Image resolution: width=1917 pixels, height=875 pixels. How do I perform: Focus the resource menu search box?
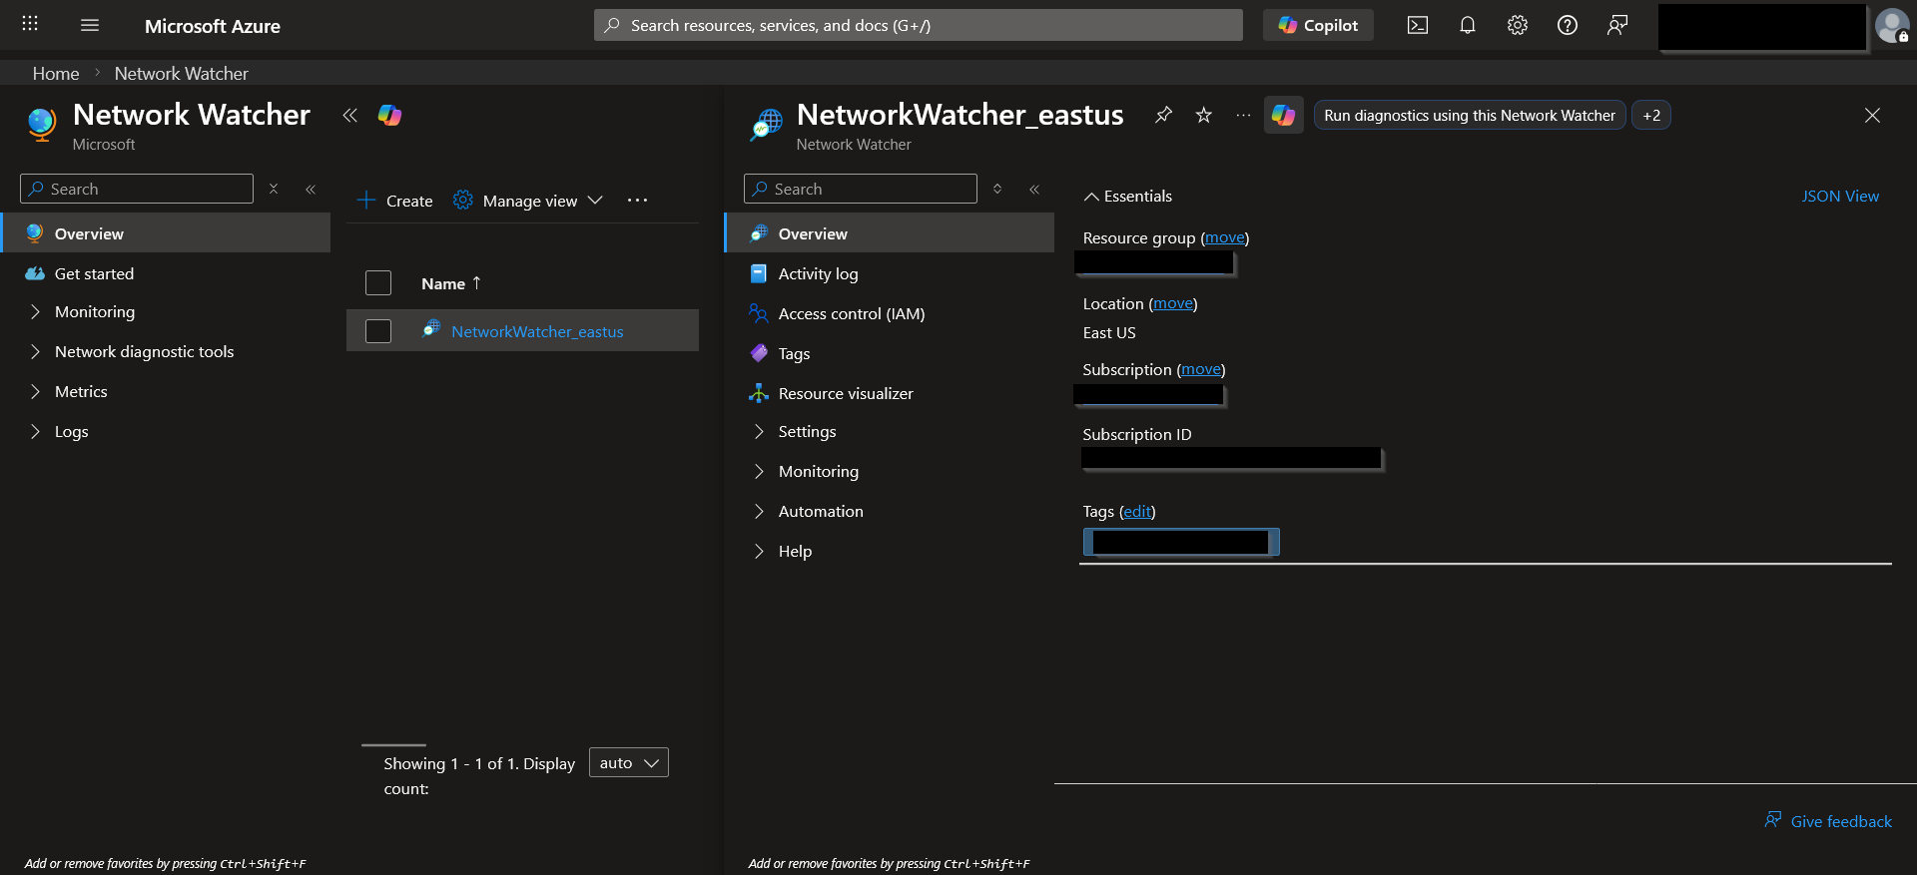[861, 189]
